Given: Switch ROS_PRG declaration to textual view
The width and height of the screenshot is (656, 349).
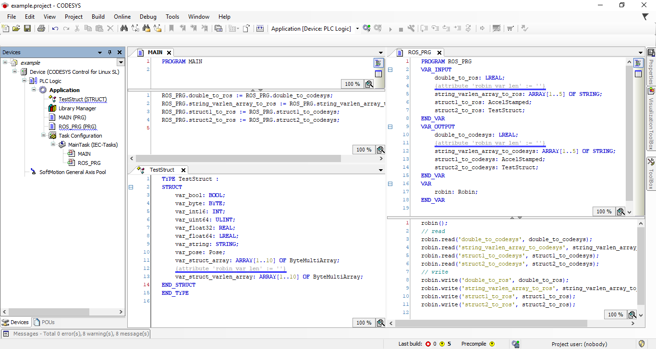Looking at the screenshot, I should [x=638, y=63].
